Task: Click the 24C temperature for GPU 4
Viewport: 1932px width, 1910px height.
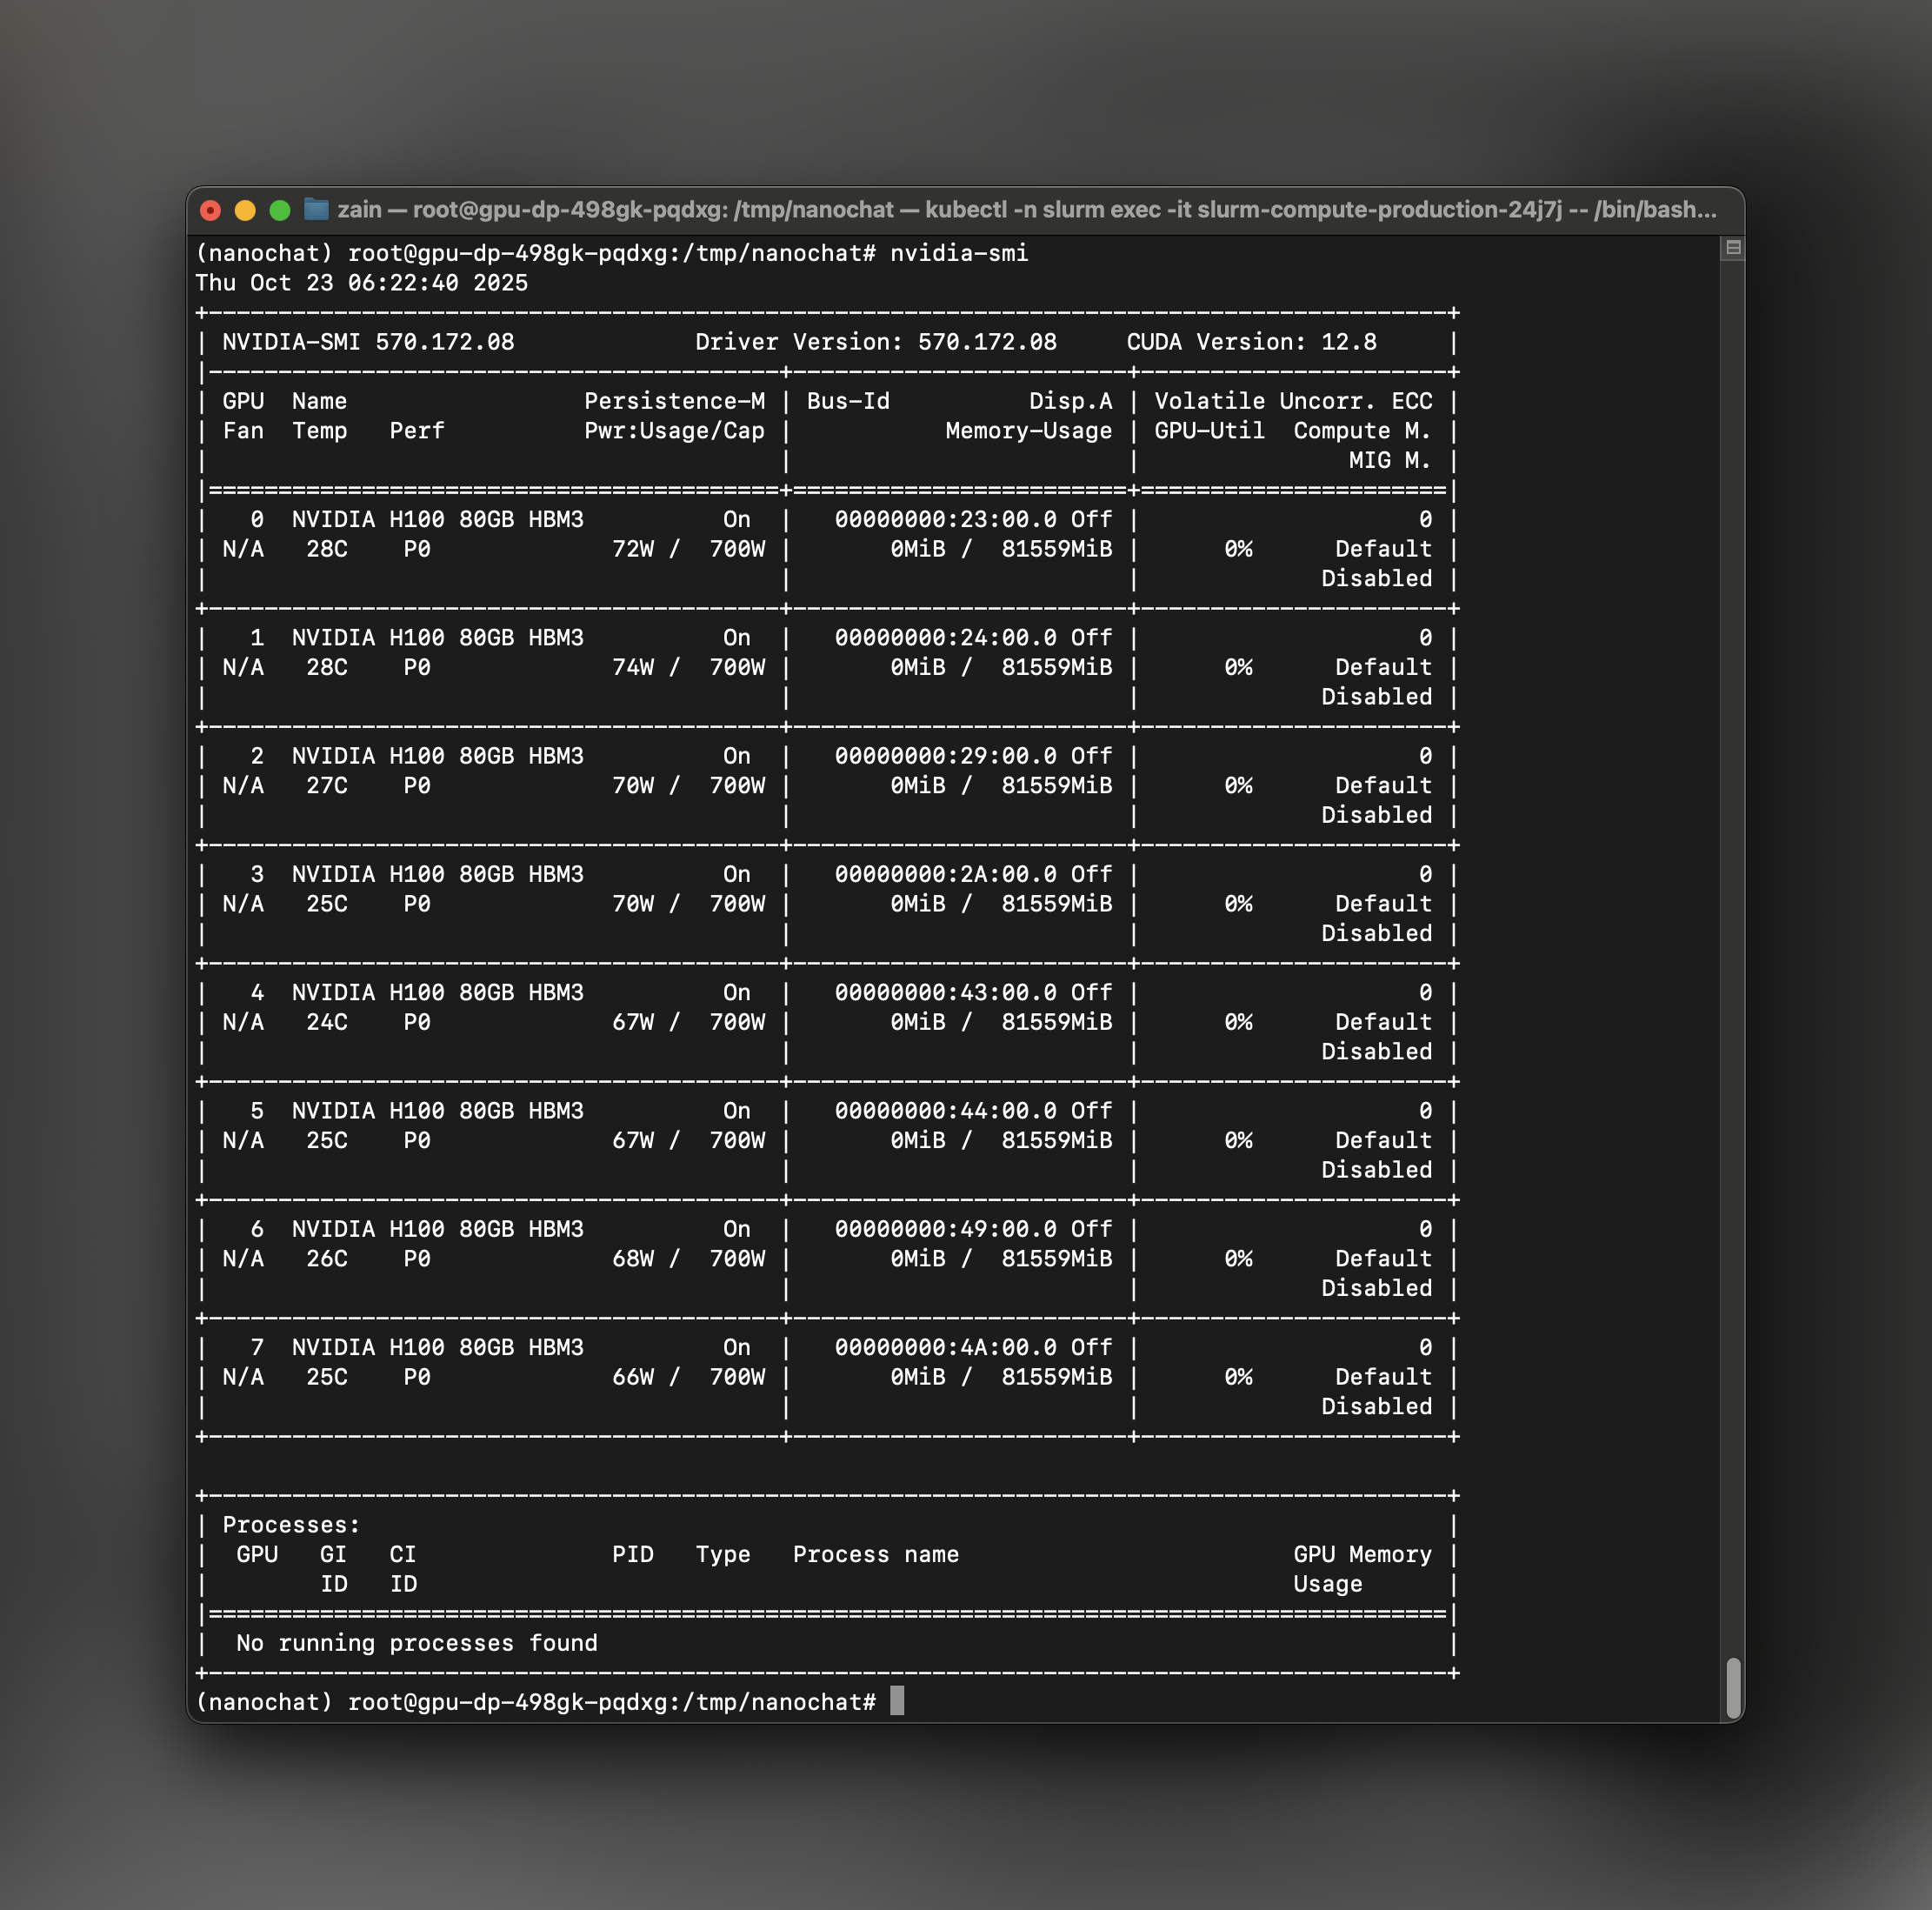Action: [x=327, y=1023]
